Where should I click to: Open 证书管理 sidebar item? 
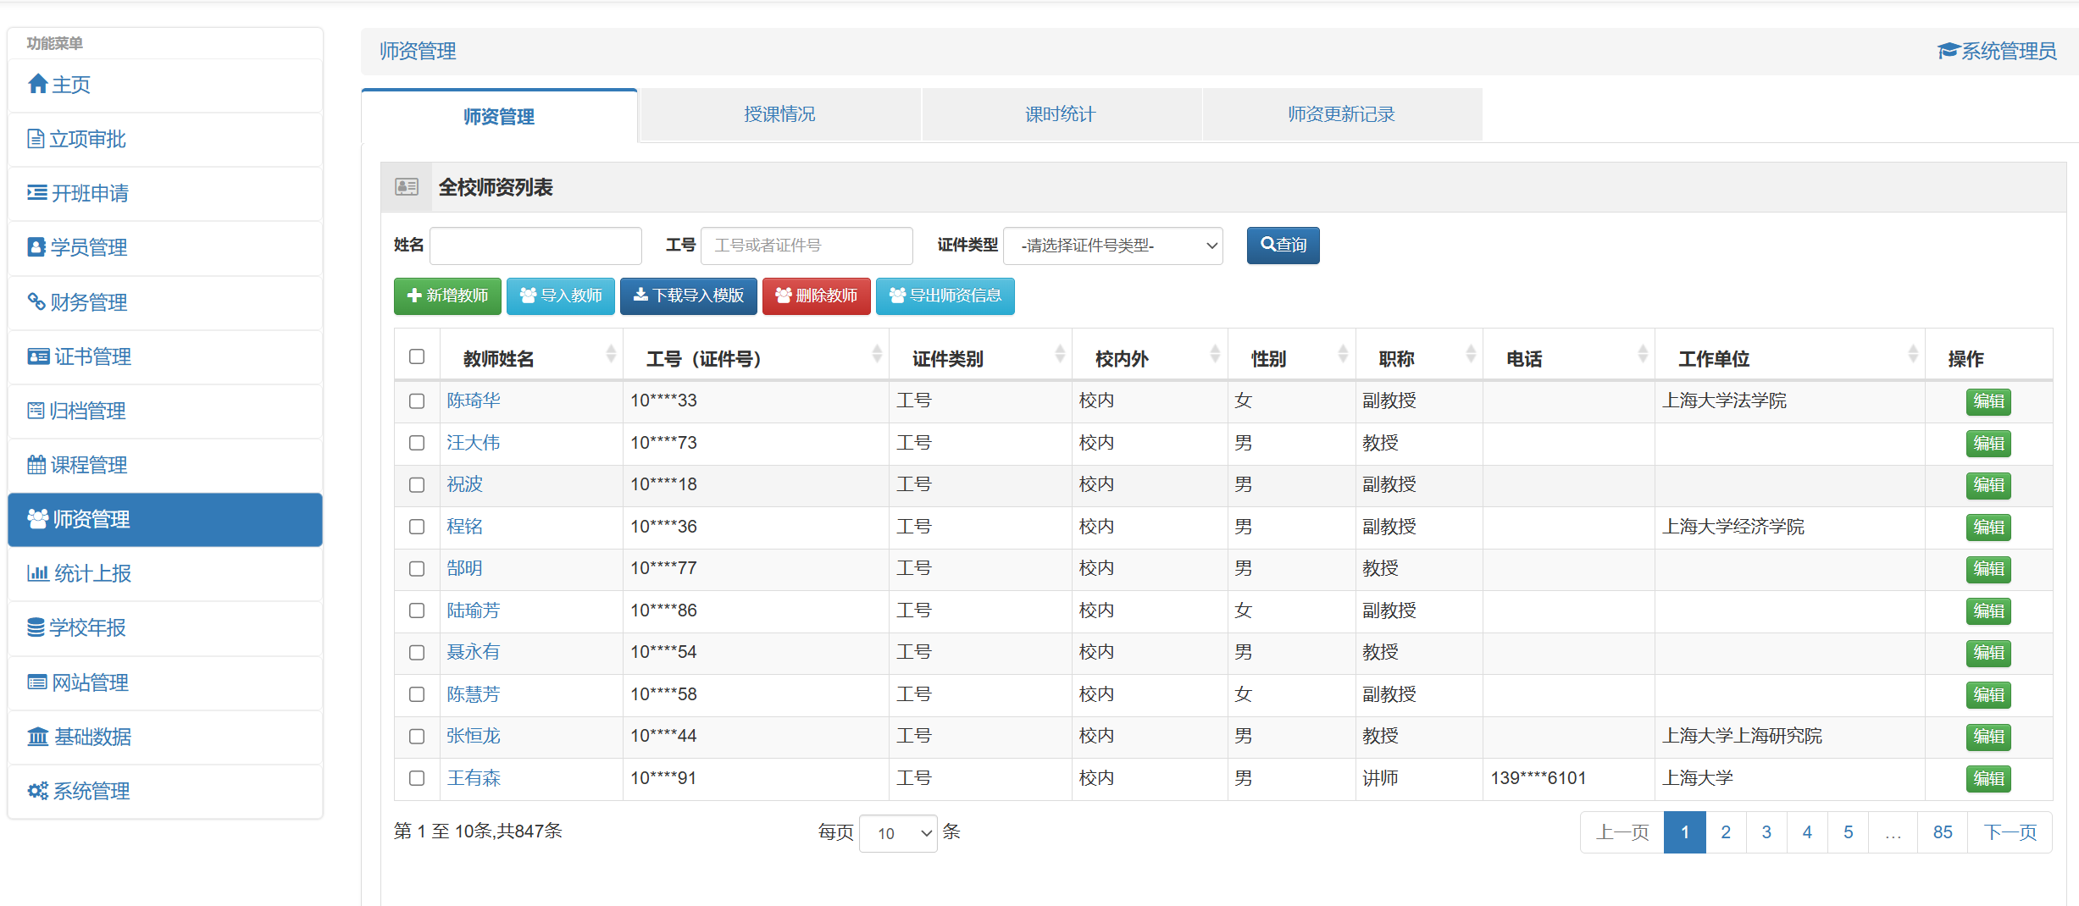[165, 356]
